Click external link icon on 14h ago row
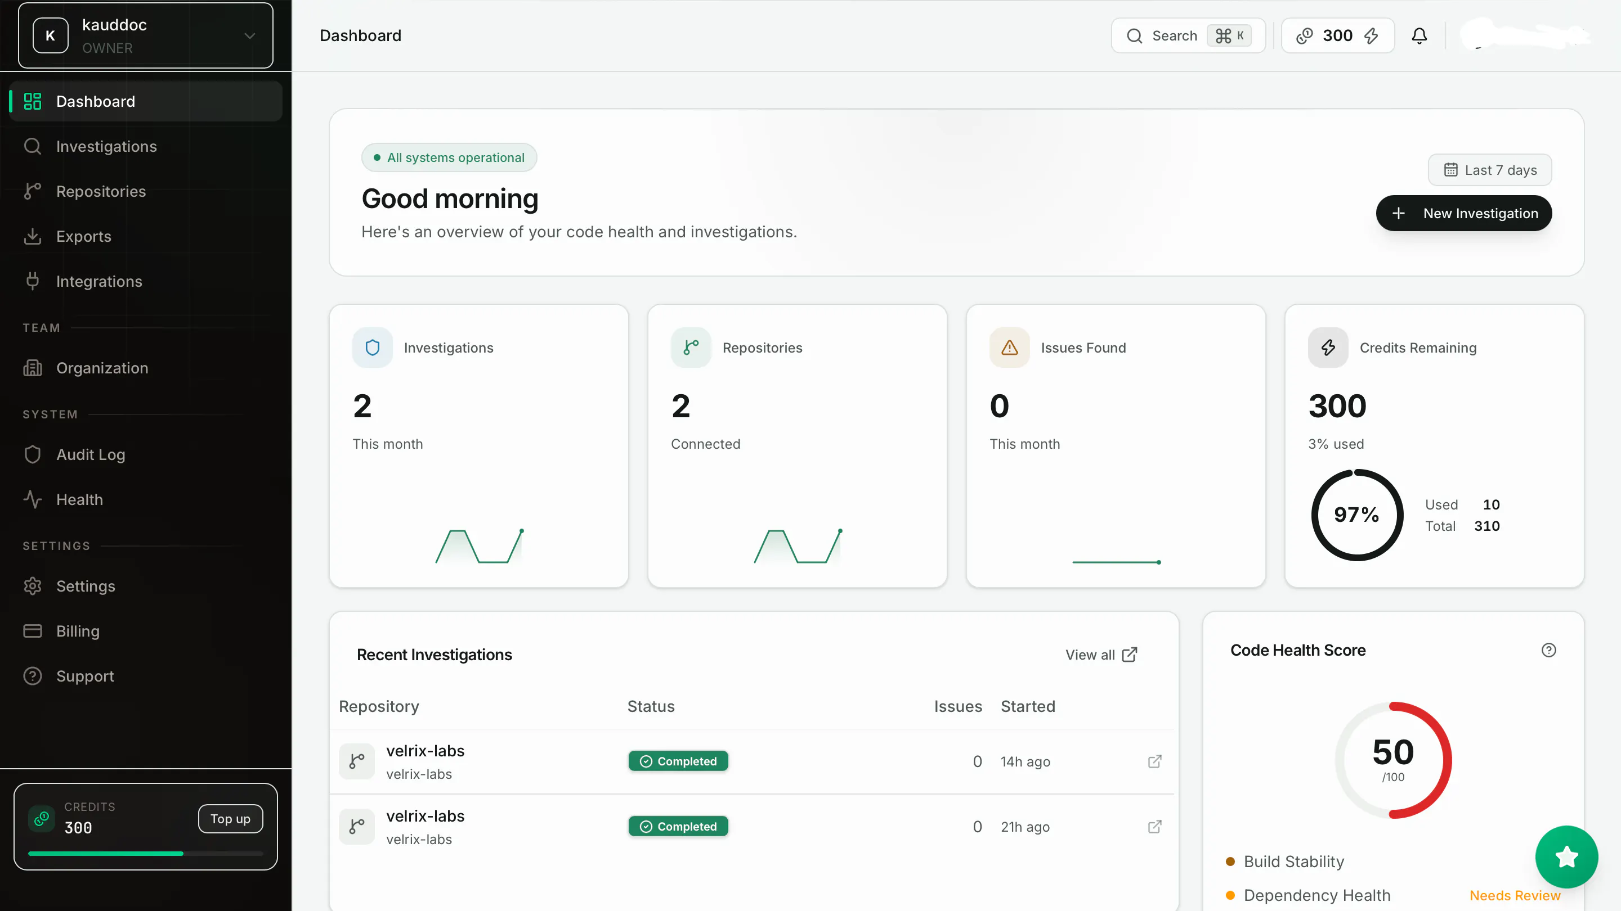Viewport: 1621px width, 911px height. point(1155,761)
